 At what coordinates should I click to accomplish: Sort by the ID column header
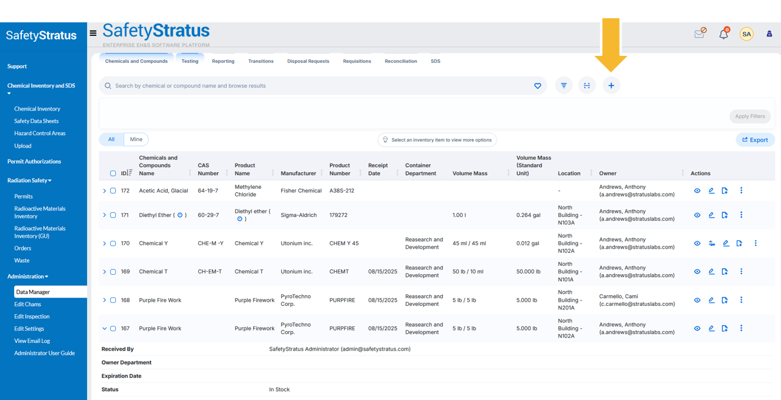pyautogui.click(x=127, y=173)
